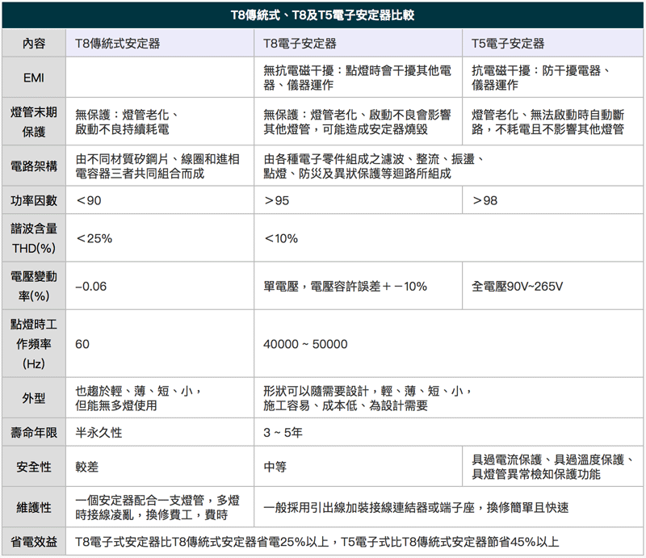The width and height of the screenshot is (646, 558).
Task: Select the 諧波含量 THD(%) row label
Action: (34, 238)
